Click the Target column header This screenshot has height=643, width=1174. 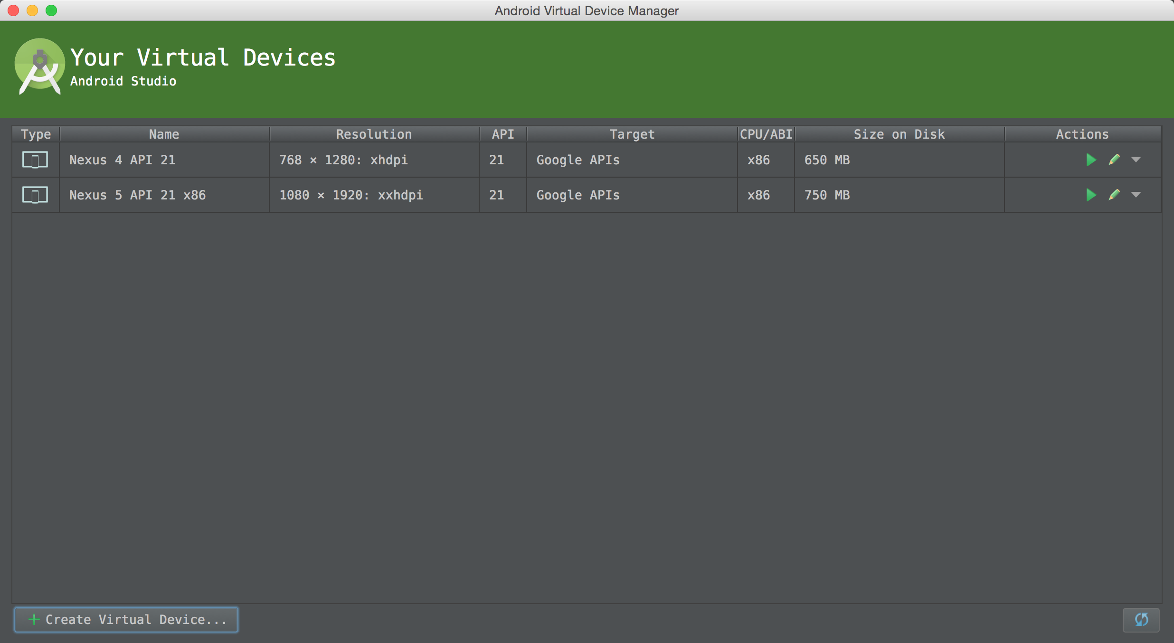click(632, 134)
